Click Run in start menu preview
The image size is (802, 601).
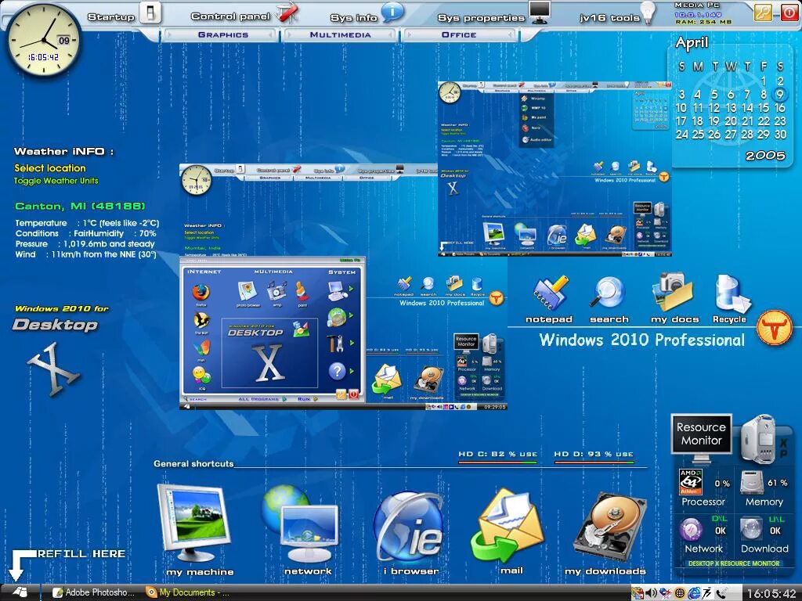point(304,399)
